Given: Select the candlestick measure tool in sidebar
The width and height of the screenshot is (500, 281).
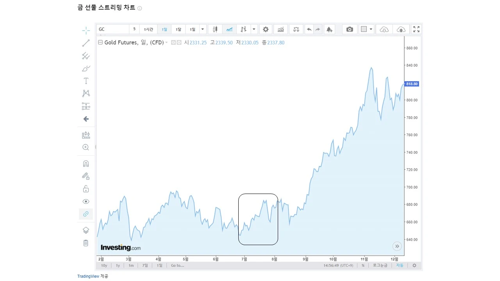Looking at the screenshot, I should [86, 135].
